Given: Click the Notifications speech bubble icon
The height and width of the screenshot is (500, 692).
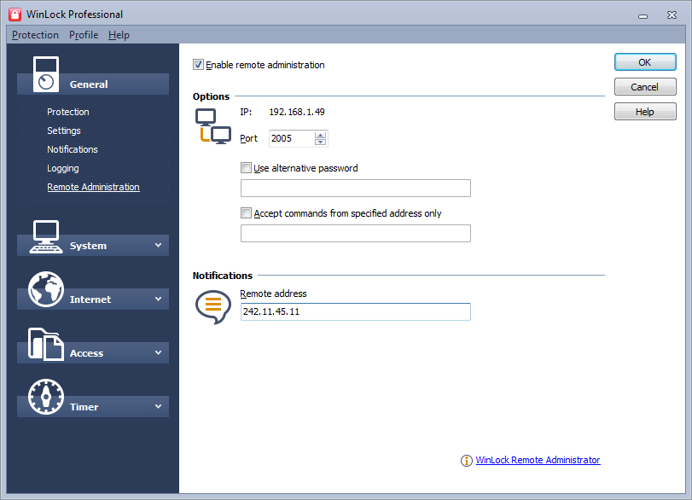Looking at the screenshot, I should (x=213, y=306).
